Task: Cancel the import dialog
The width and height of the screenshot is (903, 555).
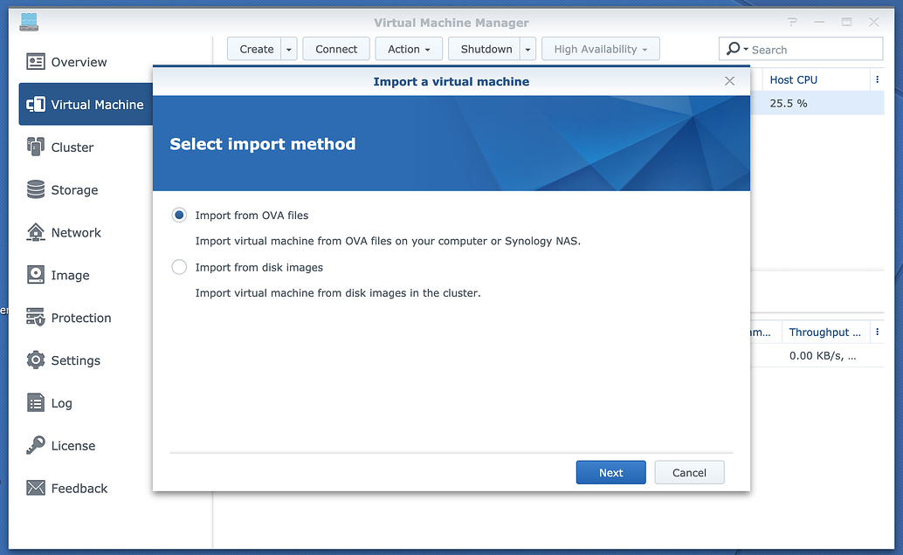Action: 689,473
